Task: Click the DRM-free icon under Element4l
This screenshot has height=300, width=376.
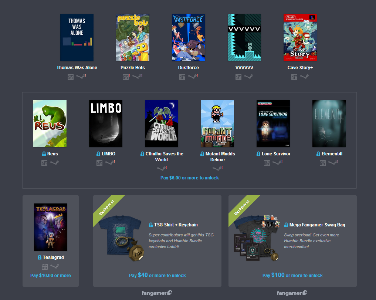Action: tap(322, 163)
